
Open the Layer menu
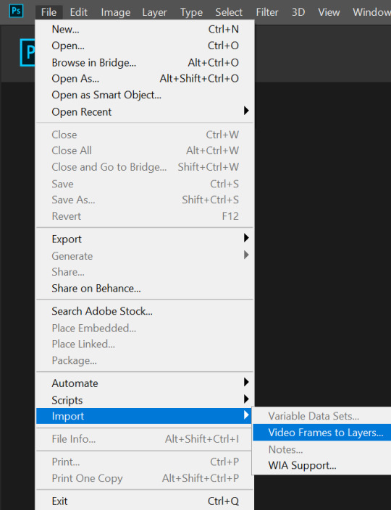(x=154, y=12)
